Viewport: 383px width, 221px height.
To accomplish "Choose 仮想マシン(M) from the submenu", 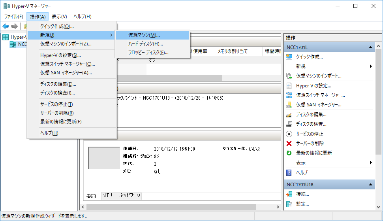I will click(x=152, y=35).
